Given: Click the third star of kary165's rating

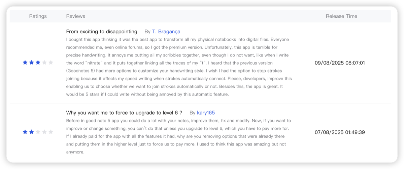Looking at the screenshot, I should point(38,132).
